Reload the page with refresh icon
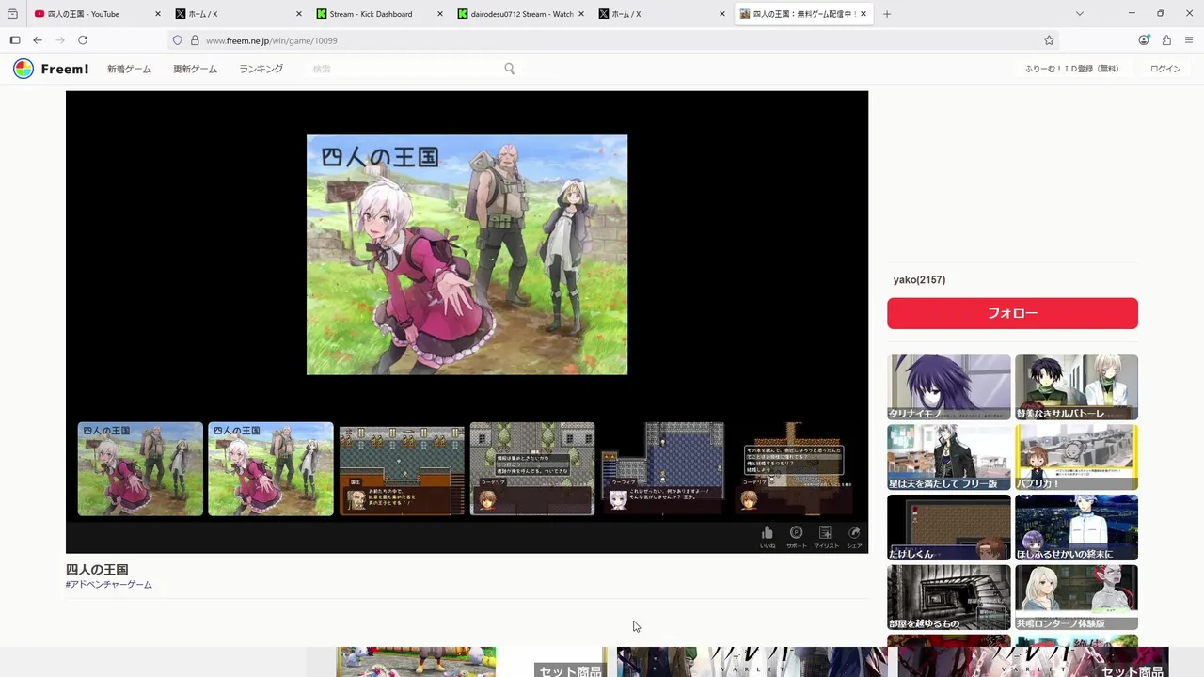The image size is (1204, 677). (x=83, y=40)
